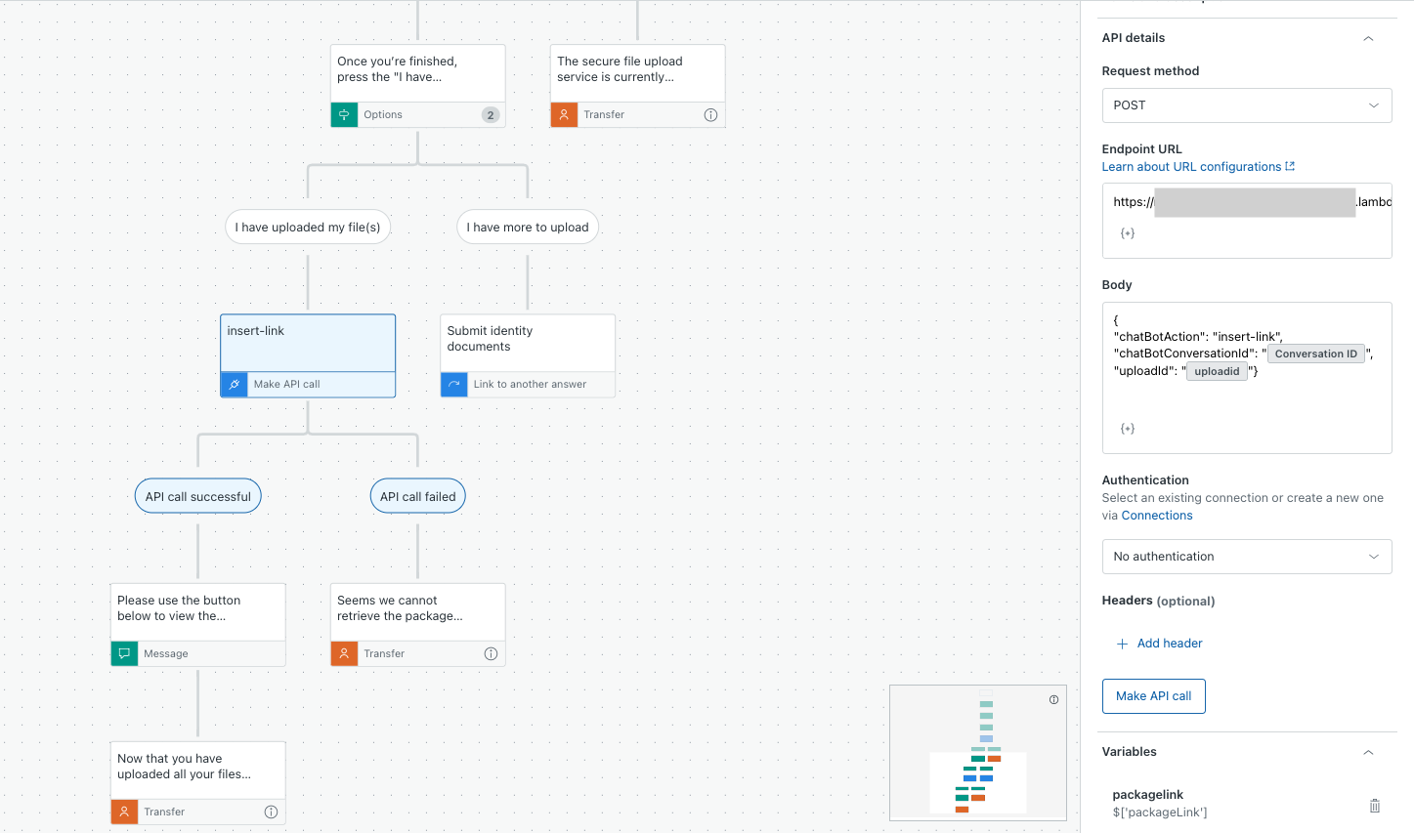The image size is (1414, 833).
Task: Open the Request method POST dropdown
Action: [1246, 105]
